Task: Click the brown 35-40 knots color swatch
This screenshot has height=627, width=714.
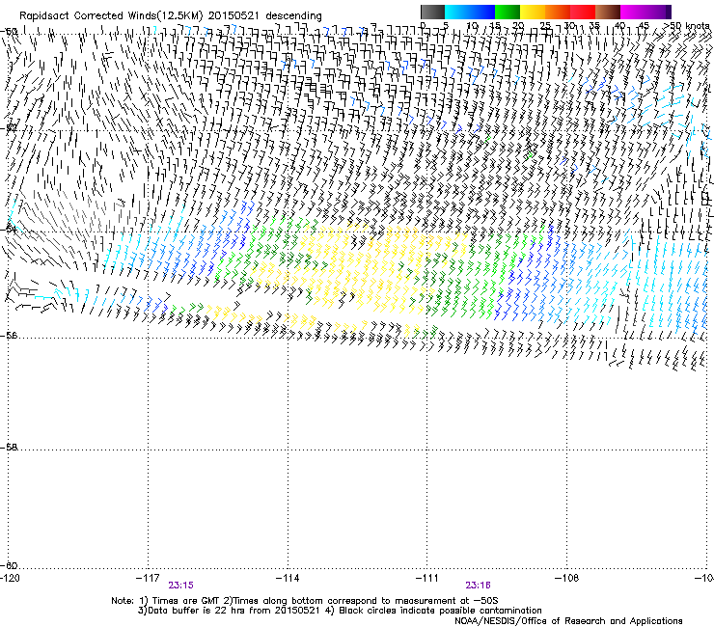Action: coord(608,12)
